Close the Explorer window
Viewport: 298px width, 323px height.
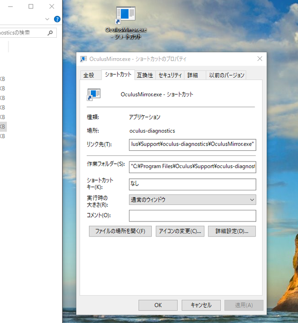[x=52, y=7]
